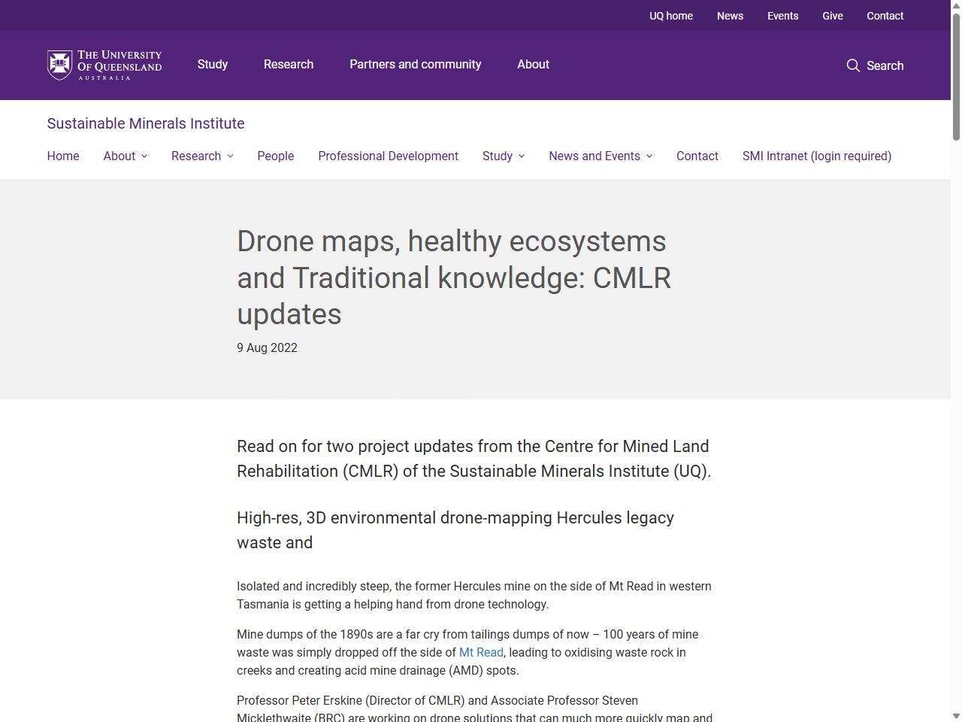This screenshot has width=962, height=722.
Task: Click the University of Queensland logo
Action: click(104, 65)
